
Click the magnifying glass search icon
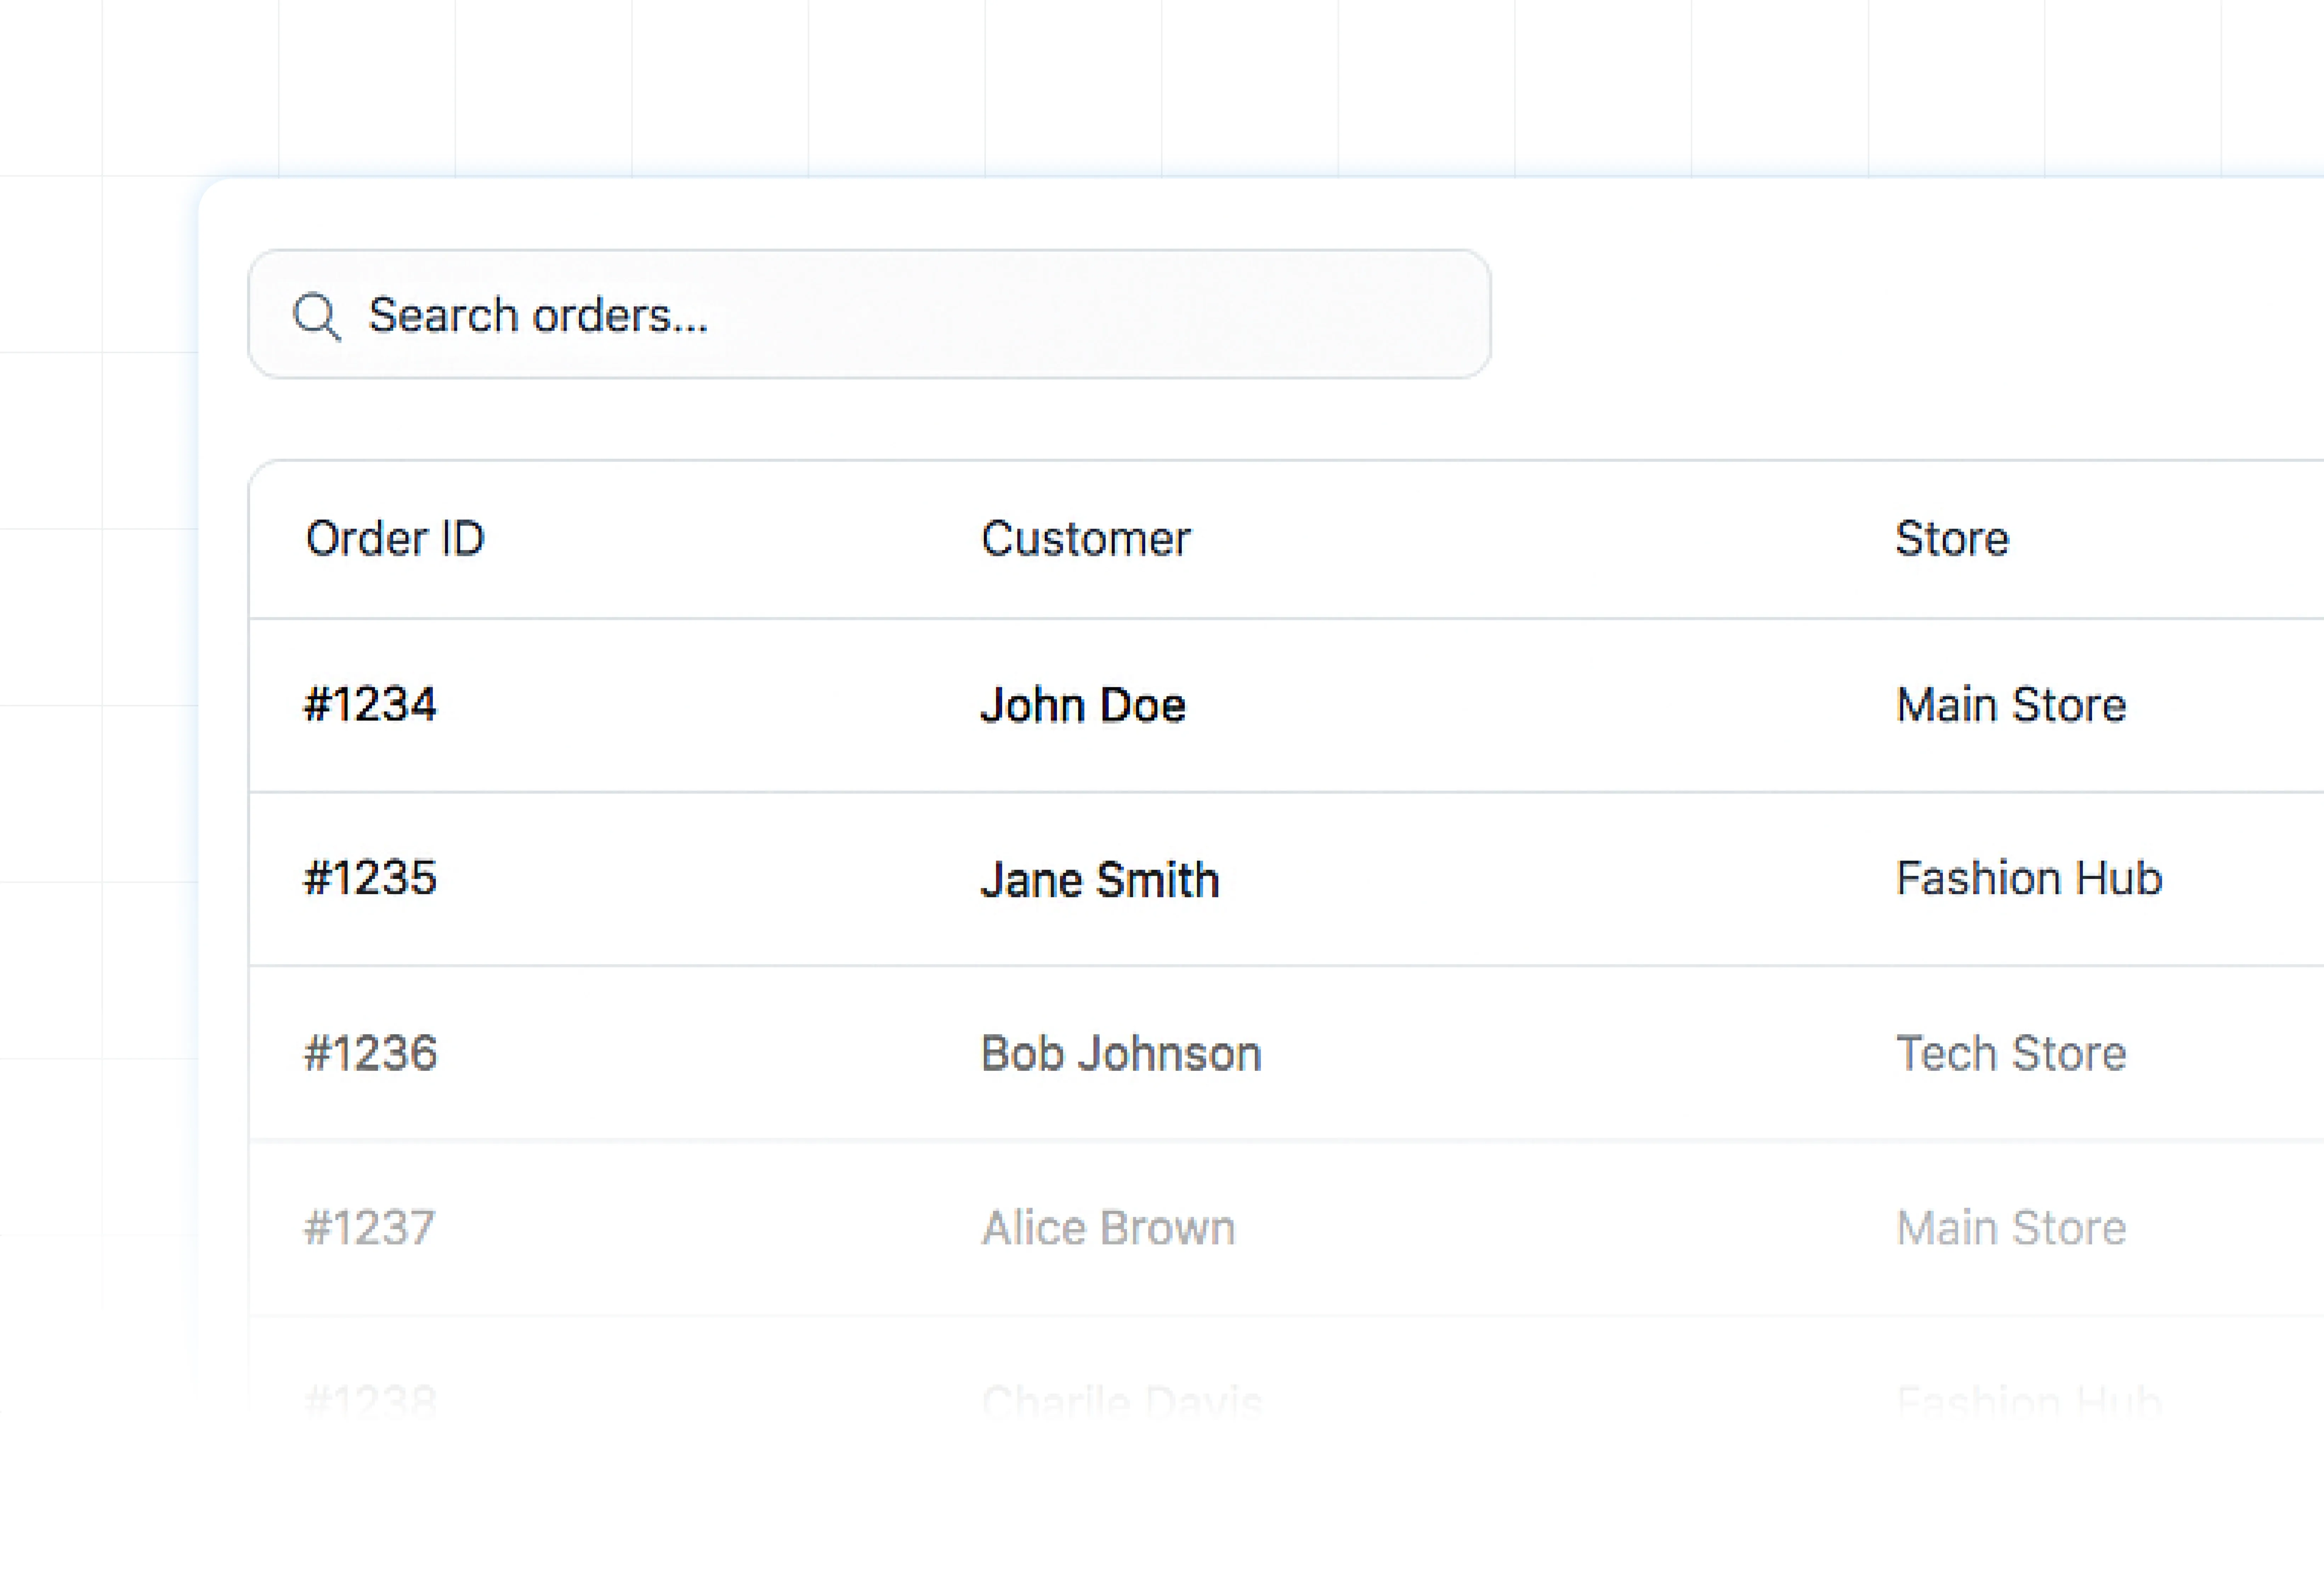[316, 317]
